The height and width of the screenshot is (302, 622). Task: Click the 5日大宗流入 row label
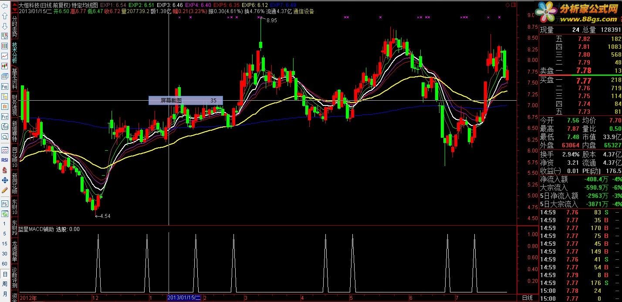pyautogui.click(x=559, y=204)
